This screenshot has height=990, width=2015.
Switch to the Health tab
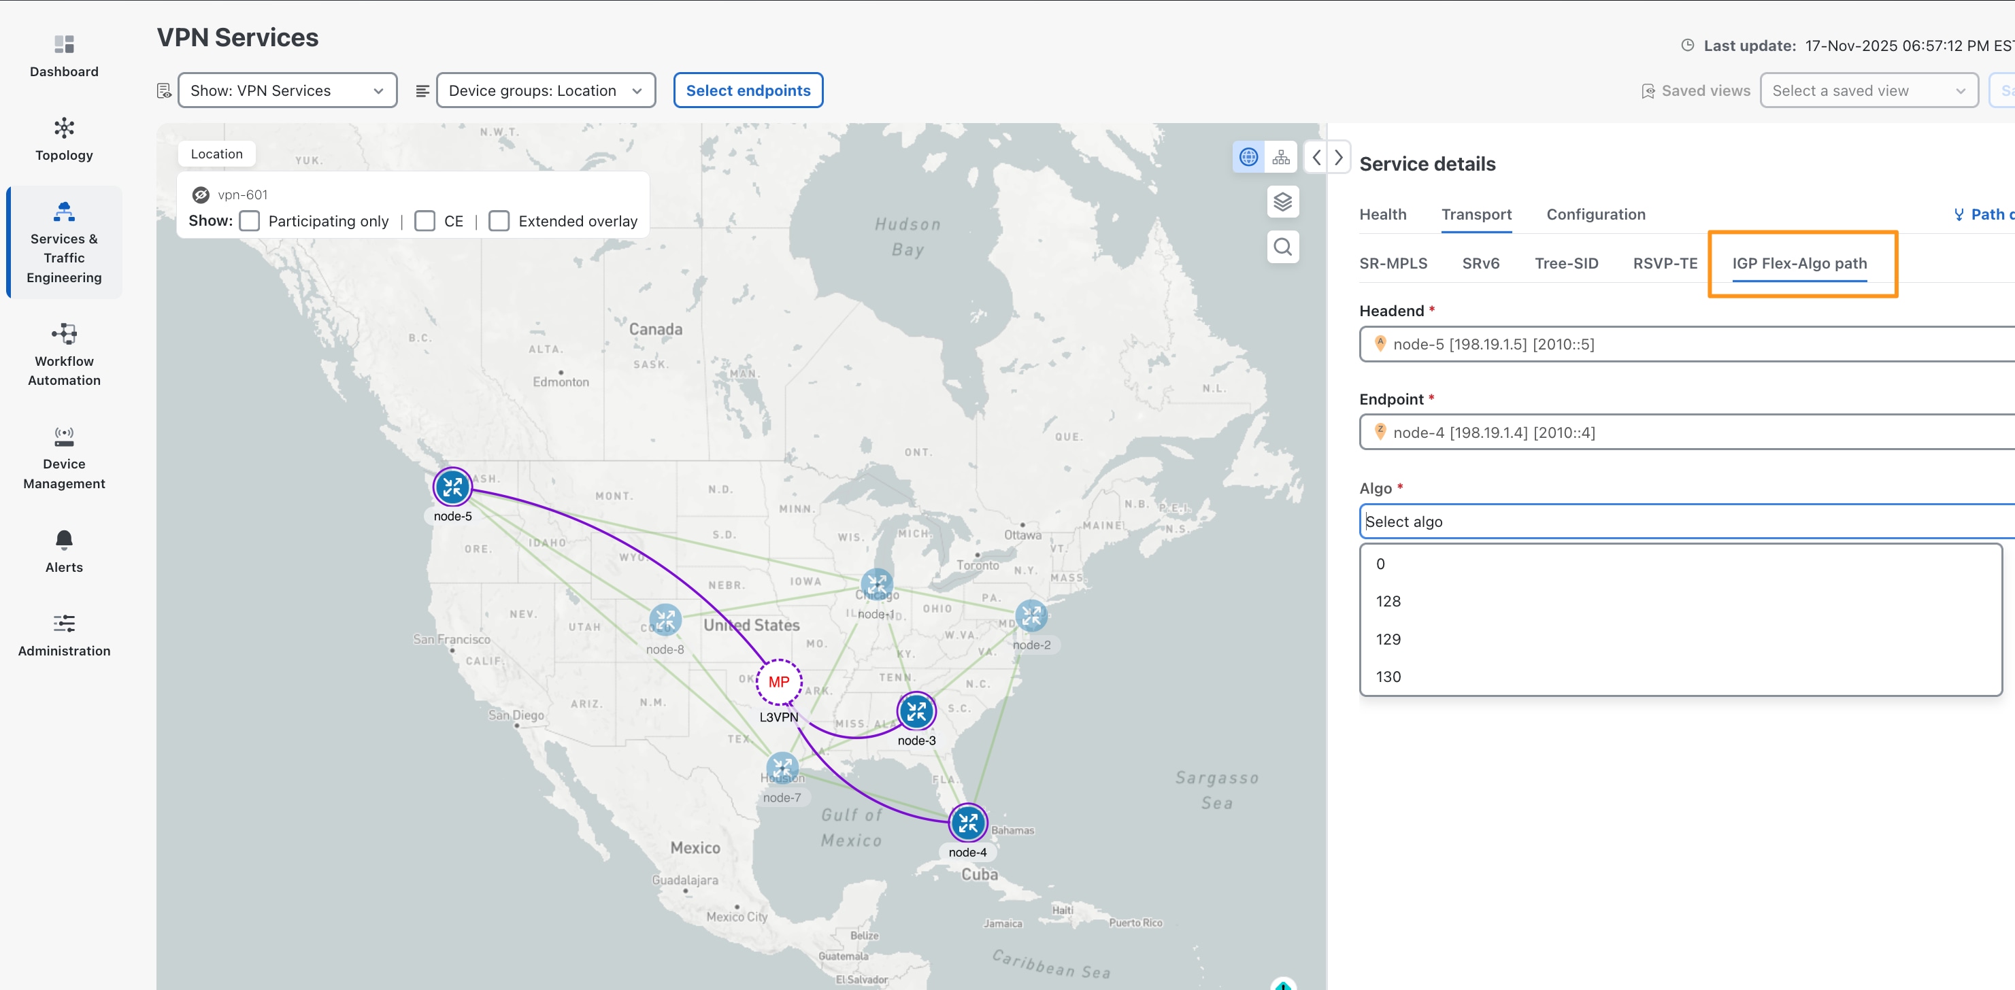(x=1382, y=214)
